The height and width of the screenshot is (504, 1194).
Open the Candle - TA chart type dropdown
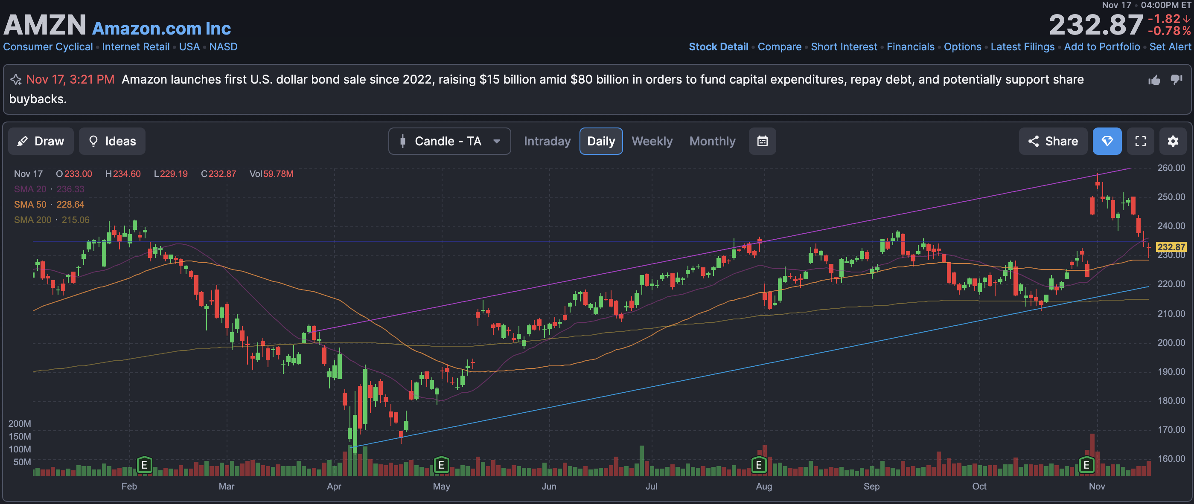(x=448, y=141)
